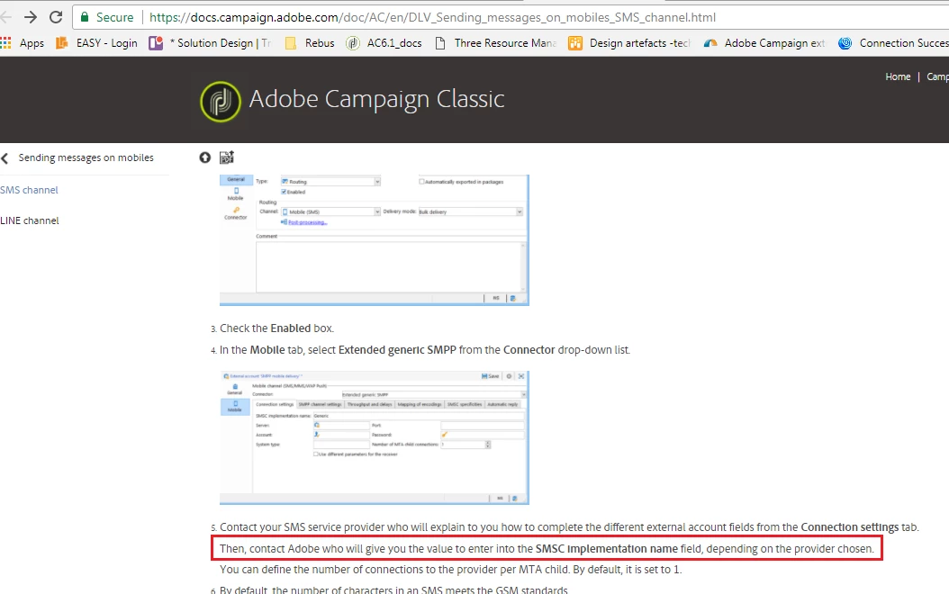The image size is (949, 594).
Task: Open the Connection Succes bookmark
Action: point(893,43)
